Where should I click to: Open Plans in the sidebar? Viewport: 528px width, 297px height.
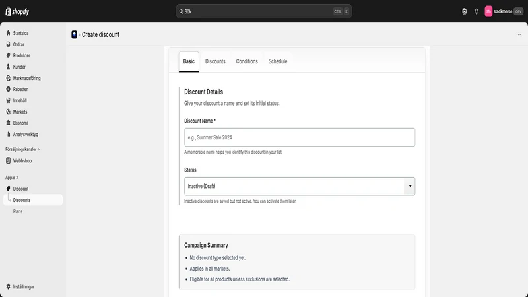(x=18, y=211)
